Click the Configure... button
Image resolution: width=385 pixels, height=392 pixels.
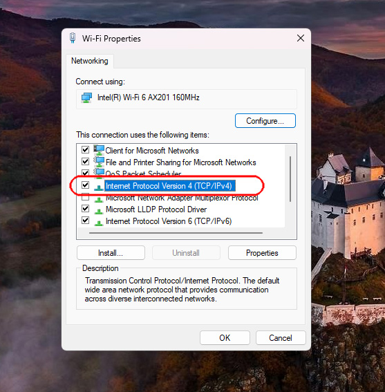coord(265,121)
